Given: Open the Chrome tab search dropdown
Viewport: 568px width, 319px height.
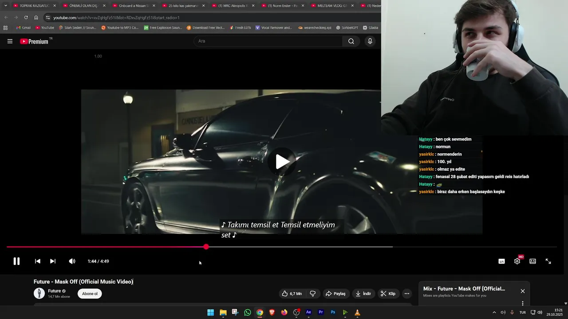Looking at the screenshot, I should [x=5, y=6].
